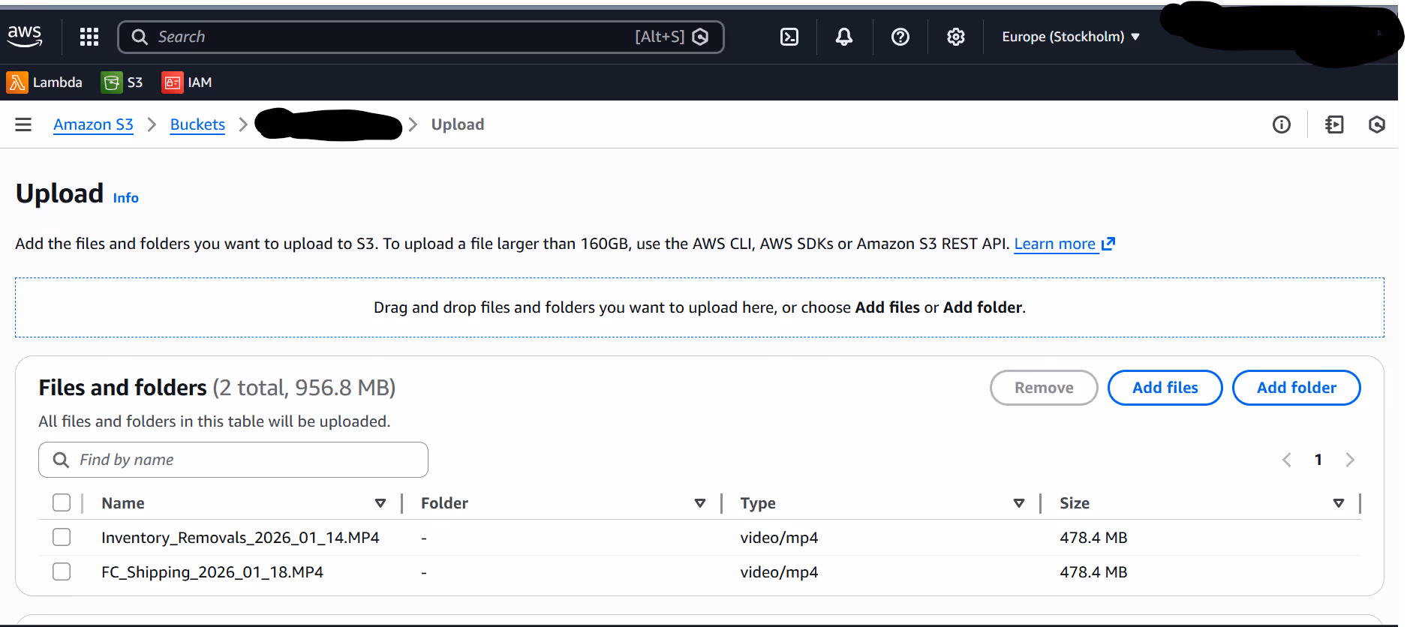Click the Upload breadcrumb text

458,124
